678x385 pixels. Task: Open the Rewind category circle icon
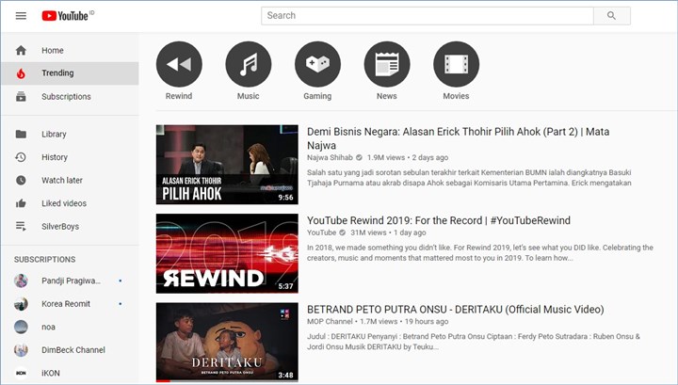(179, 64)
